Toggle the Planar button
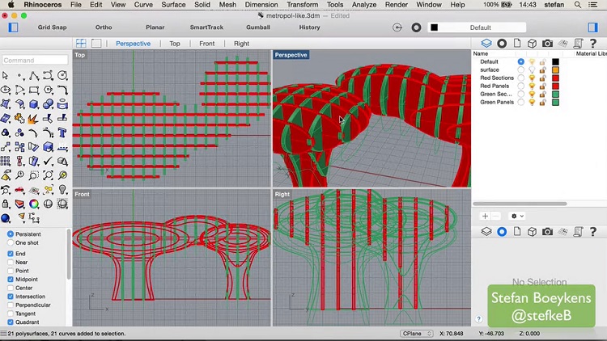The width and height of the screenshot is (607, 341). click(x=155, y=27)
